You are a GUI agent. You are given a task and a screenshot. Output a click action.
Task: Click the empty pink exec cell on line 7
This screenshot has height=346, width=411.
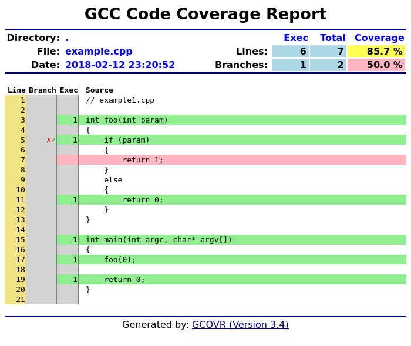pyautogui.click(x=68, y=160)
